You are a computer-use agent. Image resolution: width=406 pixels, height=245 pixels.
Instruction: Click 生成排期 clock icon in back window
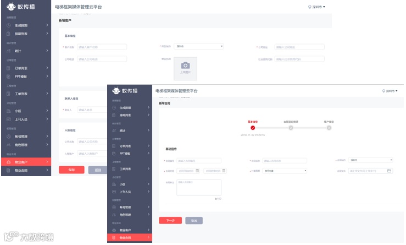(9, 25)
